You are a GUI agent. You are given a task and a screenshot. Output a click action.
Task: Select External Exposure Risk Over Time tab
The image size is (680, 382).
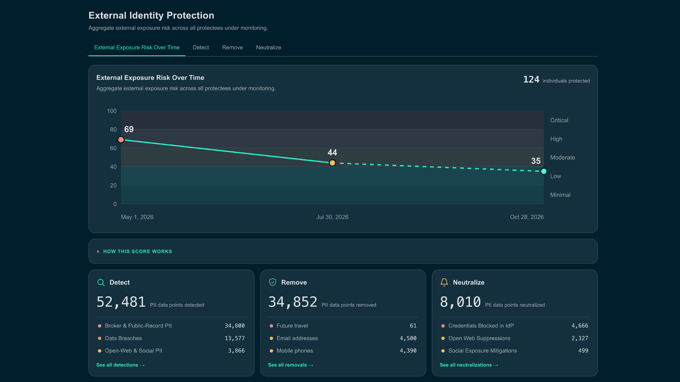(x=137, y=47)
